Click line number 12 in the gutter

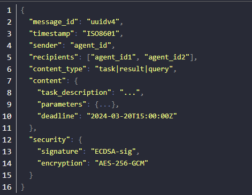(x=7, y=140)
